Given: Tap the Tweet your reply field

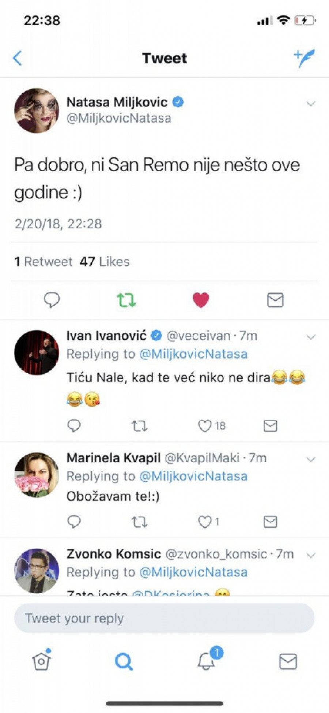Looking at the screenshot, I should click(164, 618).
